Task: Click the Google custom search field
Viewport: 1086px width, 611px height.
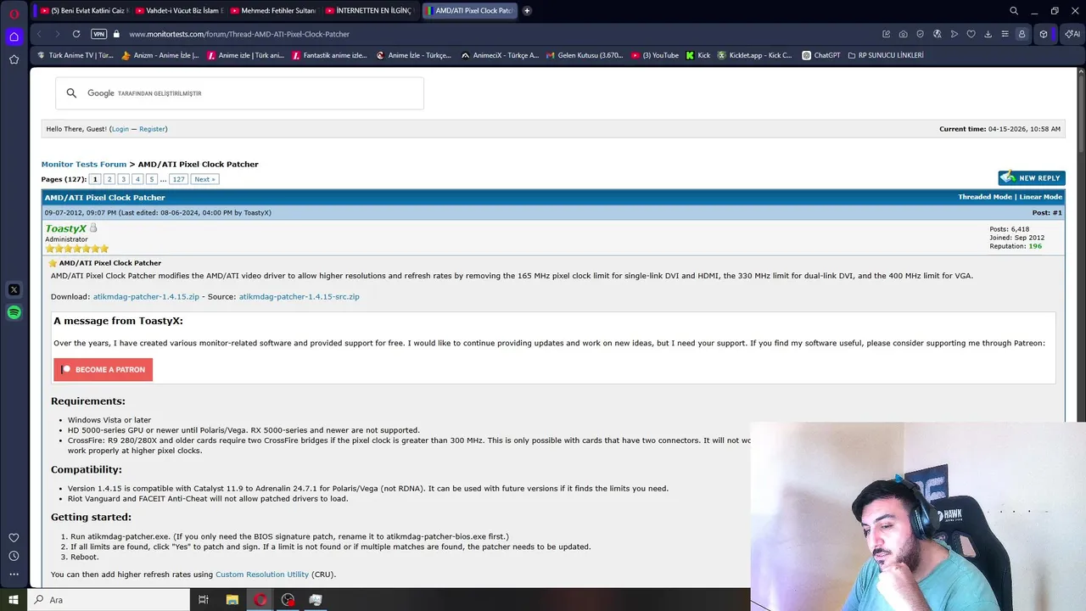Action: pos(239,93)
